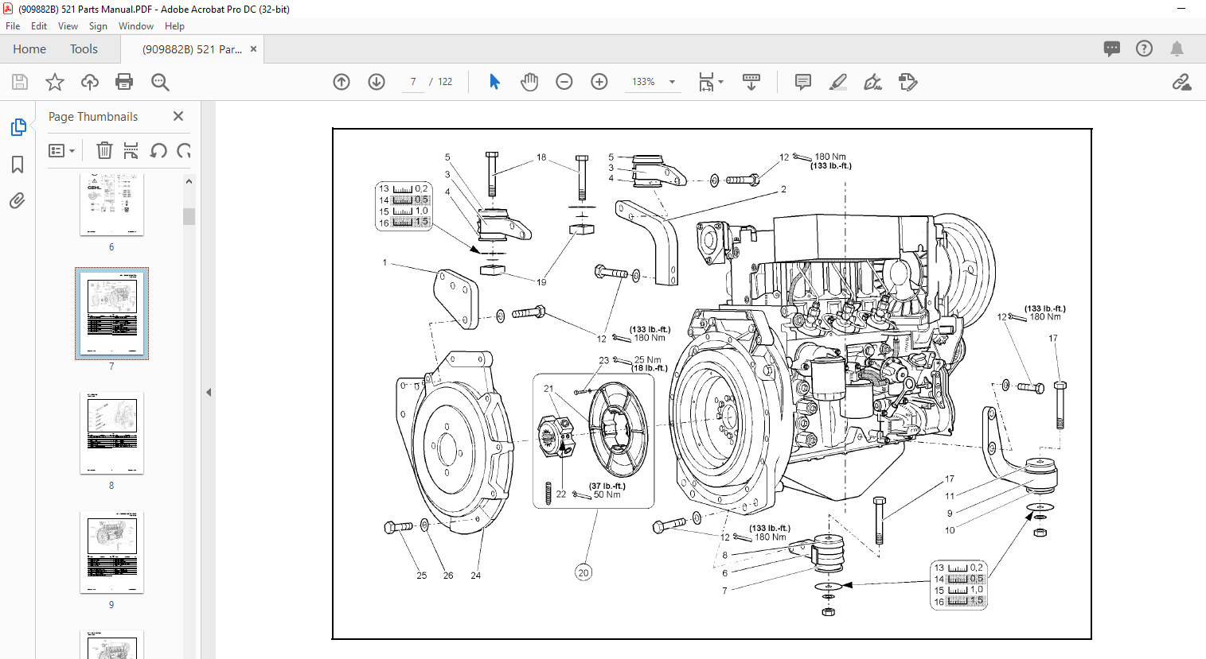1206x659 pixels.
Task: Print the document via printer icon
Action: 124,82
